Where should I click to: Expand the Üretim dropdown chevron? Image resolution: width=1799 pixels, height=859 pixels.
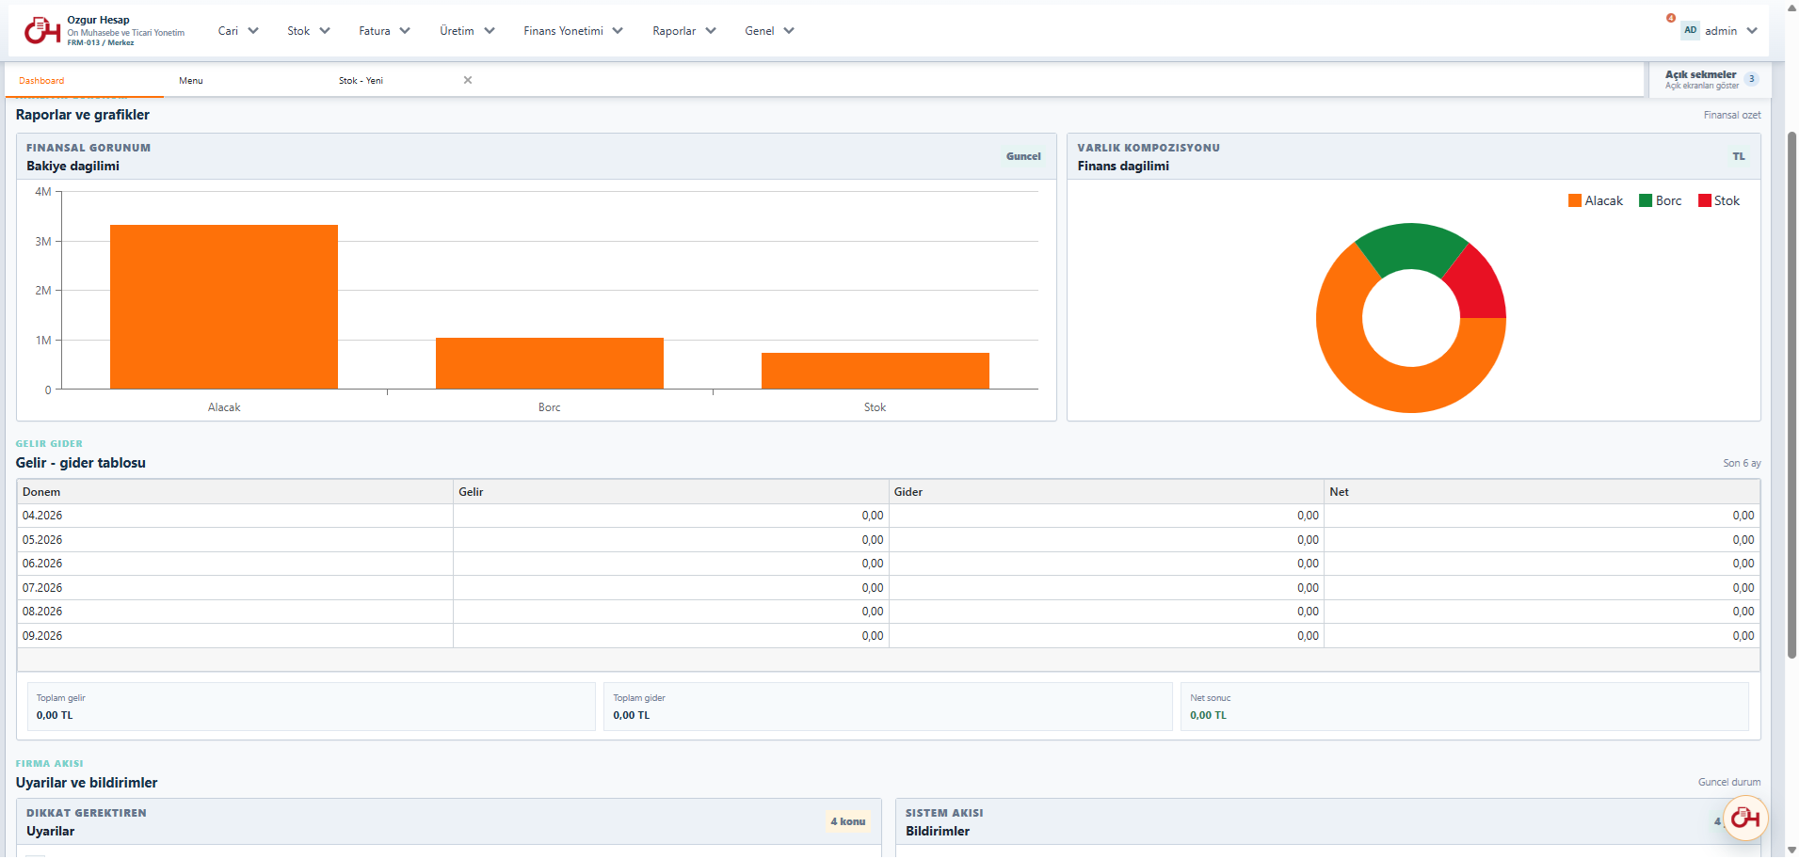[490, 31]
